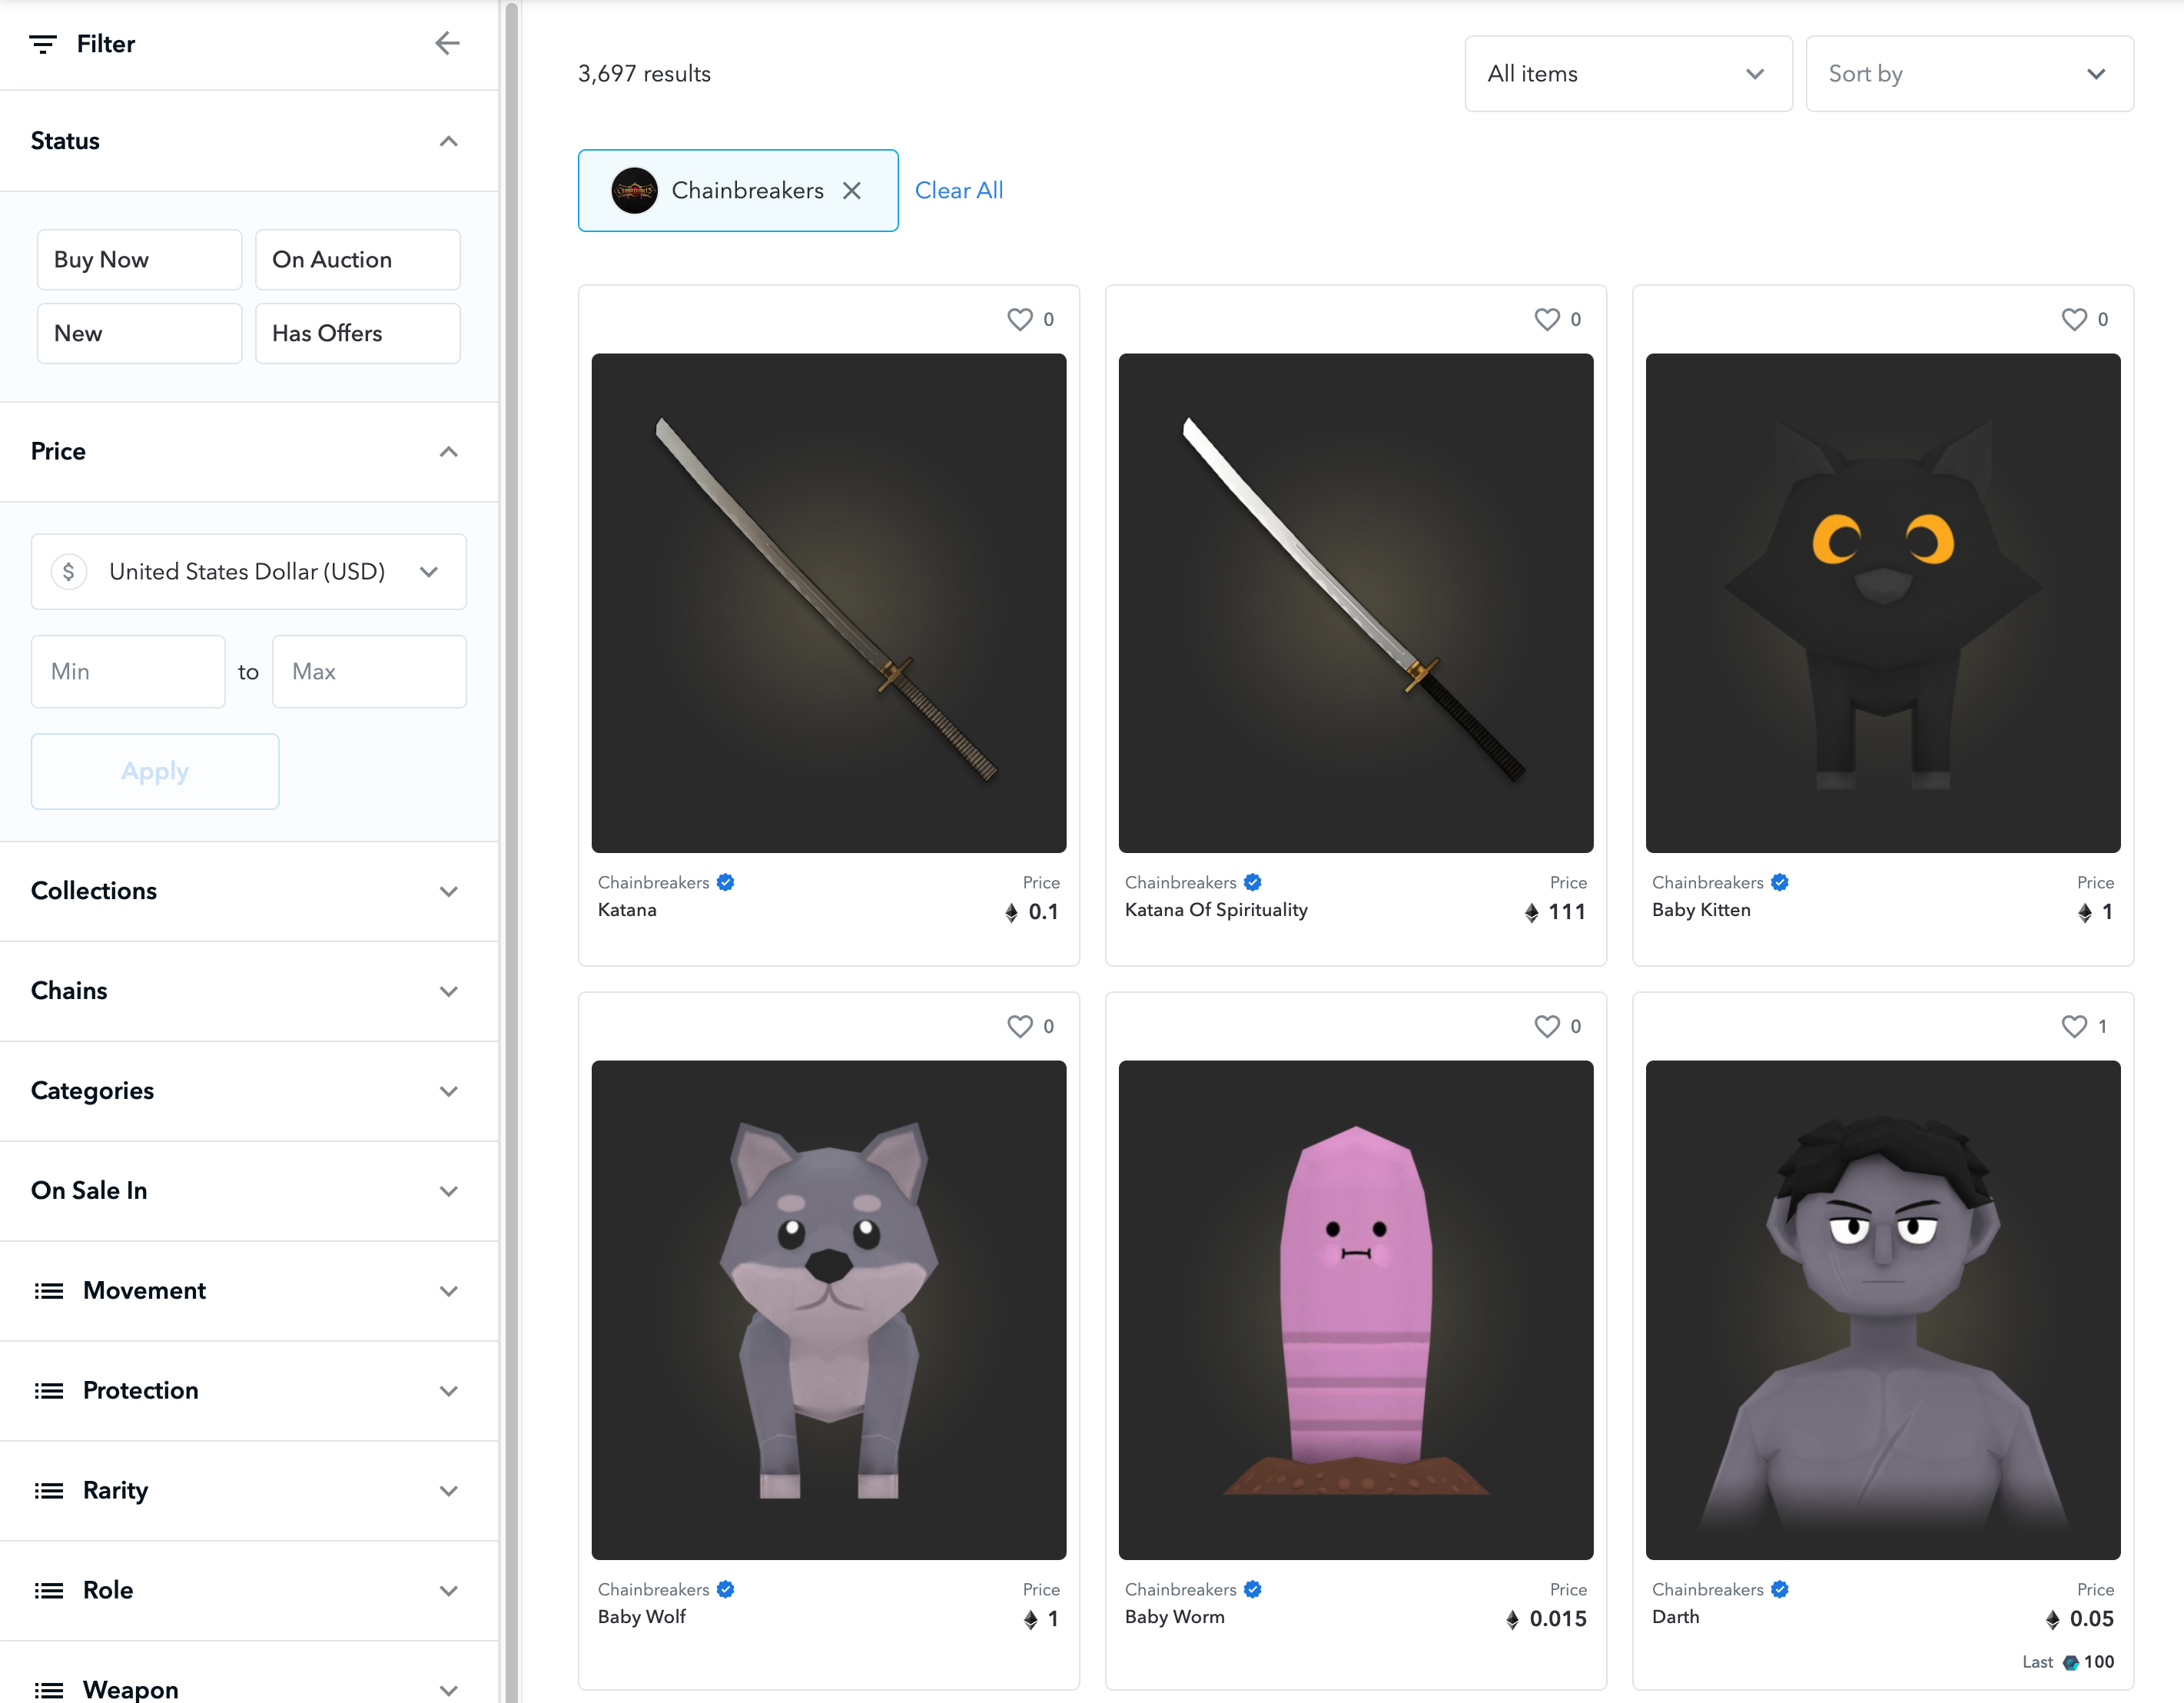The image size is (2184, 1703).
Task: Click verified badge on Baby Worm card
Action: tap(1253, 1589)
